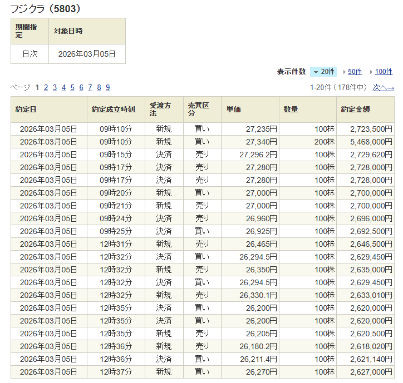The height and width of the screenshot is (383, 403).
Task: Click the arrow icon beside 50件
Action: [x=345, y=72]
